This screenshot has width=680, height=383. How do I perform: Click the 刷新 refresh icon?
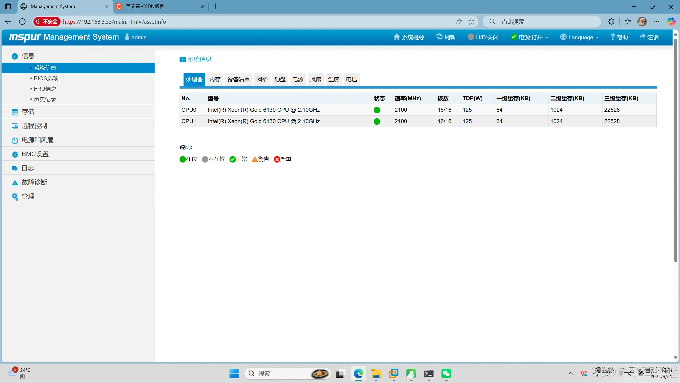click(440, 37)
